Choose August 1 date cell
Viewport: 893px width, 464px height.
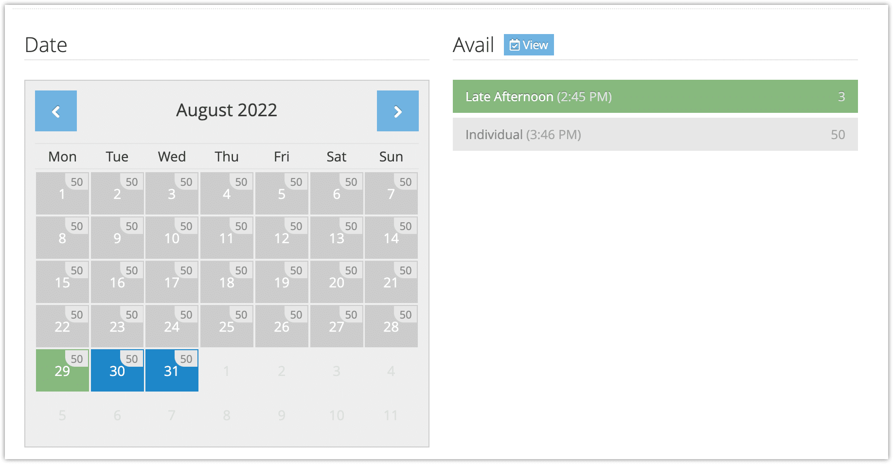click(62, 193)
